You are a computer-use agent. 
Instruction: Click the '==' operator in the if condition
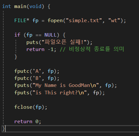(39, 35)
